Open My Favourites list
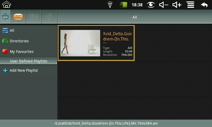Screen dimensions: 212x127 coord(29,51)
